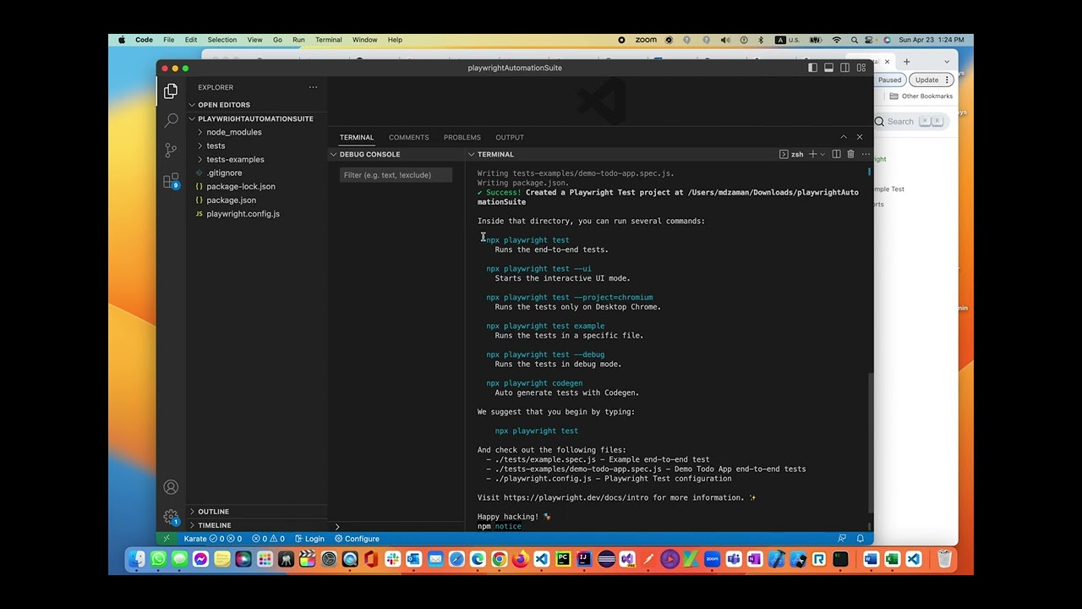Click the Update button in browser window
This screenshot has width=1082, height=609.
click(x=931, y=80)
